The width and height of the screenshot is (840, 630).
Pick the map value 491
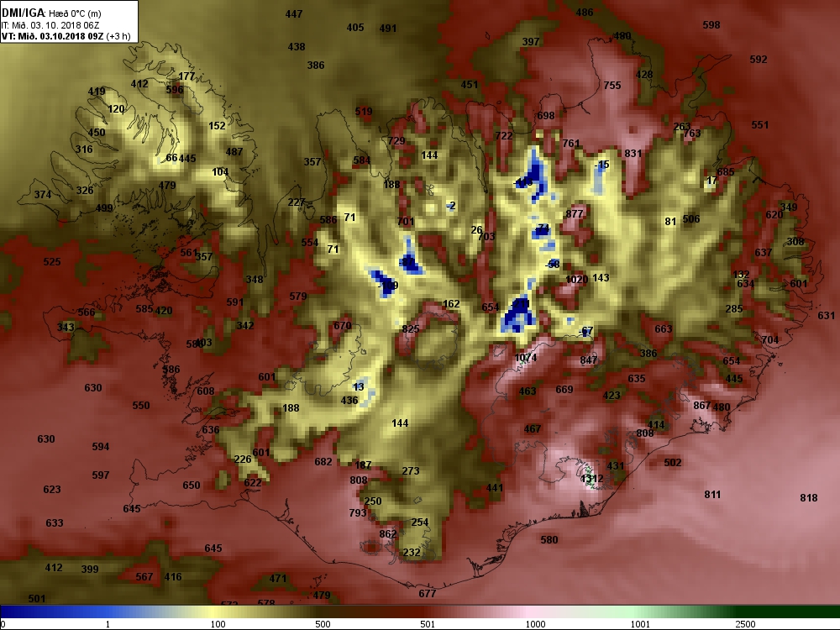pyautogui.click(x=388, y=29)
